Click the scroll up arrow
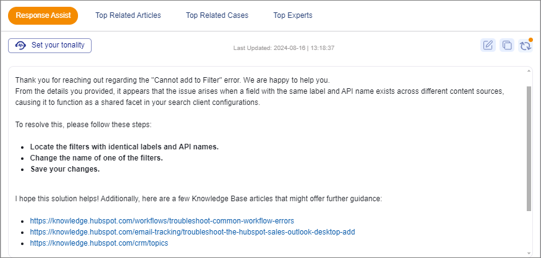The height and width of the screenshot is (258, 541). point(528,72)
